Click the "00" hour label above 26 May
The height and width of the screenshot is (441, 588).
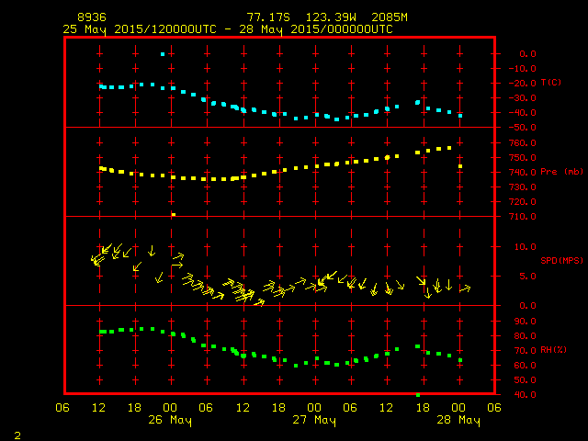click(170, 408)
